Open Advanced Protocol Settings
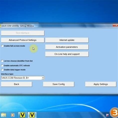The width and height of the screenshot is (118, 118). pos(23,40)
